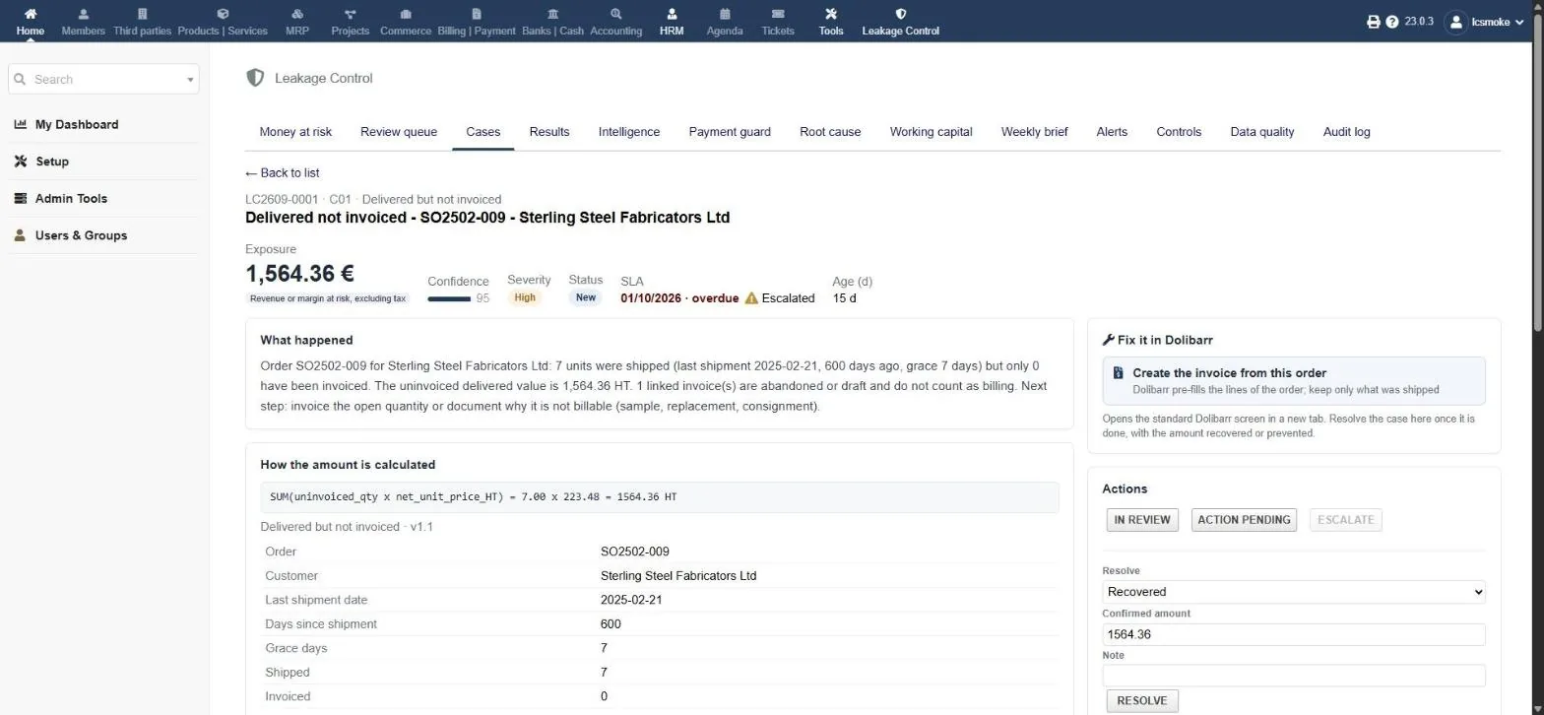Click the Escalated warning triangle icon
1544x715 pixels.
[x=751, y=297]
